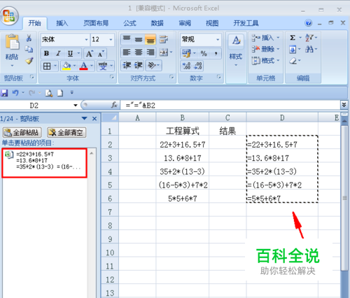Click the merge and center icon

[x=164, y=52]
